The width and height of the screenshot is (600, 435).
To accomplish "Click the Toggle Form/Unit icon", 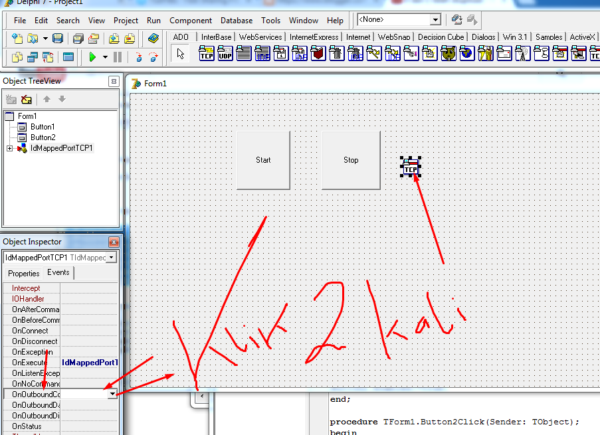I will coord(48,57).
